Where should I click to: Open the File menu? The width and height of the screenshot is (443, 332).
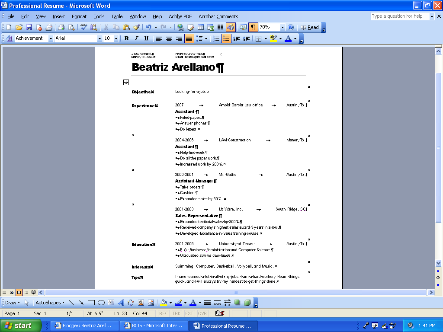(11, 16)
